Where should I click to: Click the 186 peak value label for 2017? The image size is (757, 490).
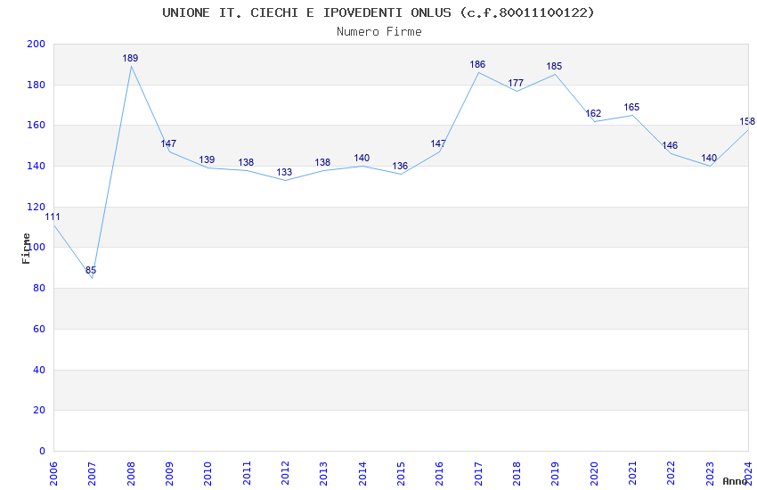tap(477, 65)
